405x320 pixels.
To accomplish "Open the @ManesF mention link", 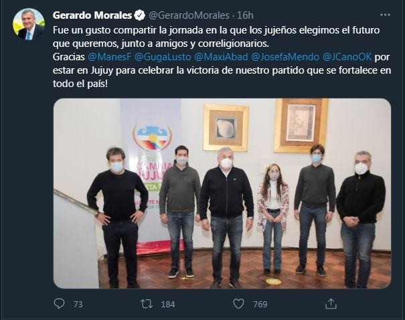I will tap(110, 57).
